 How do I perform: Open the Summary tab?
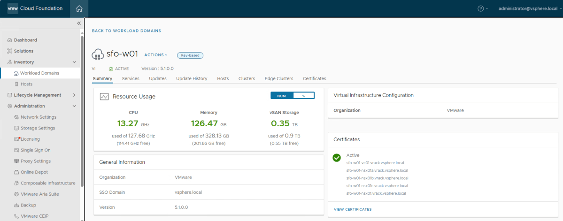[103, 78]
